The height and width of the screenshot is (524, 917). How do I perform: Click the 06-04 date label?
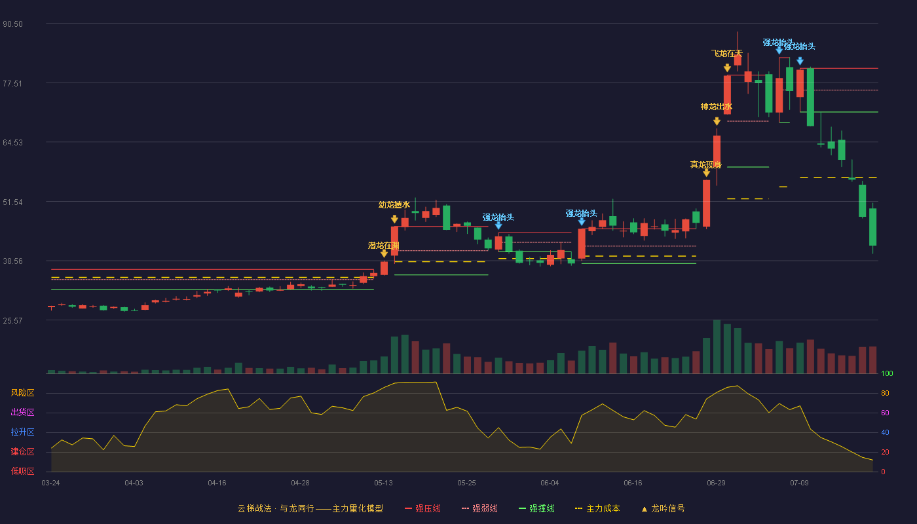click(x=550, y=483)
